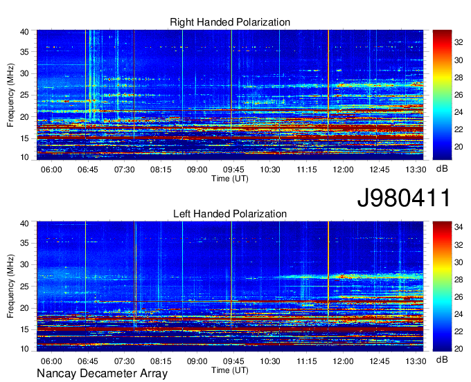This screenshot has height=382, width=471.
Task: Click the top plot's dB color bar
Action: tap(442, 95)
